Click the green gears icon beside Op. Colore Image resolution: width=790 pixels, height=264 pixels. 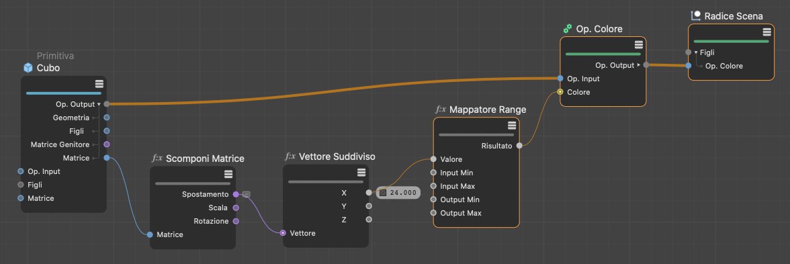(567, 30)
